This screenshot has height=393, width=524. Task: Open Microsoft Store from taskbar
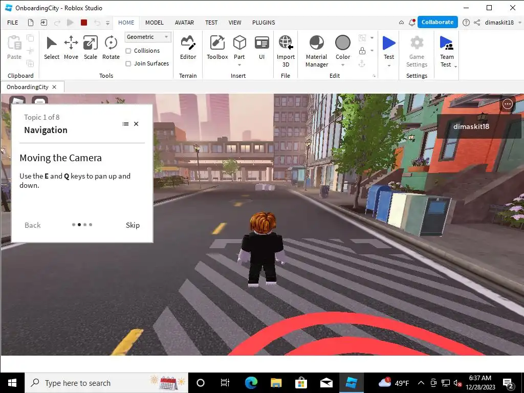(x=301, y=383)
